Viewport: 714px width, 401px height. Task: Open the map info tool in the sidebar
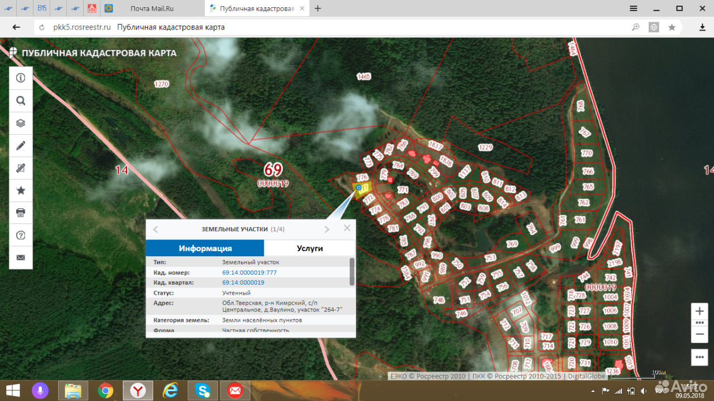(21, 78)
